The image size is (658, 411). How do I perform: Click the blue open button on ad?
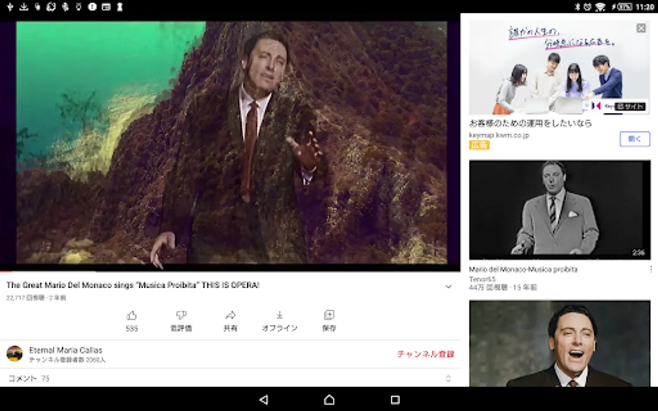coord(635,139)
